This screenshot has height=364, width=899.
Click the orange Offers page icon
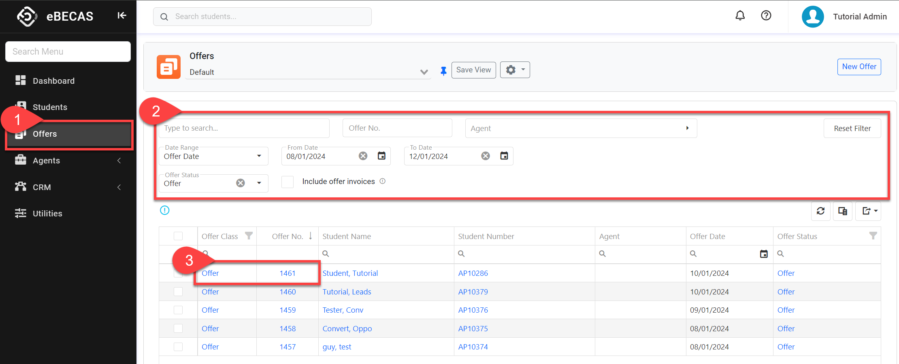[168, 67]
